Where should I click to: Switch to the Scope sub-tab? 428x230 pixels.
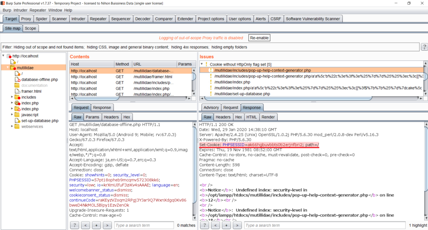tap(30, 28)
